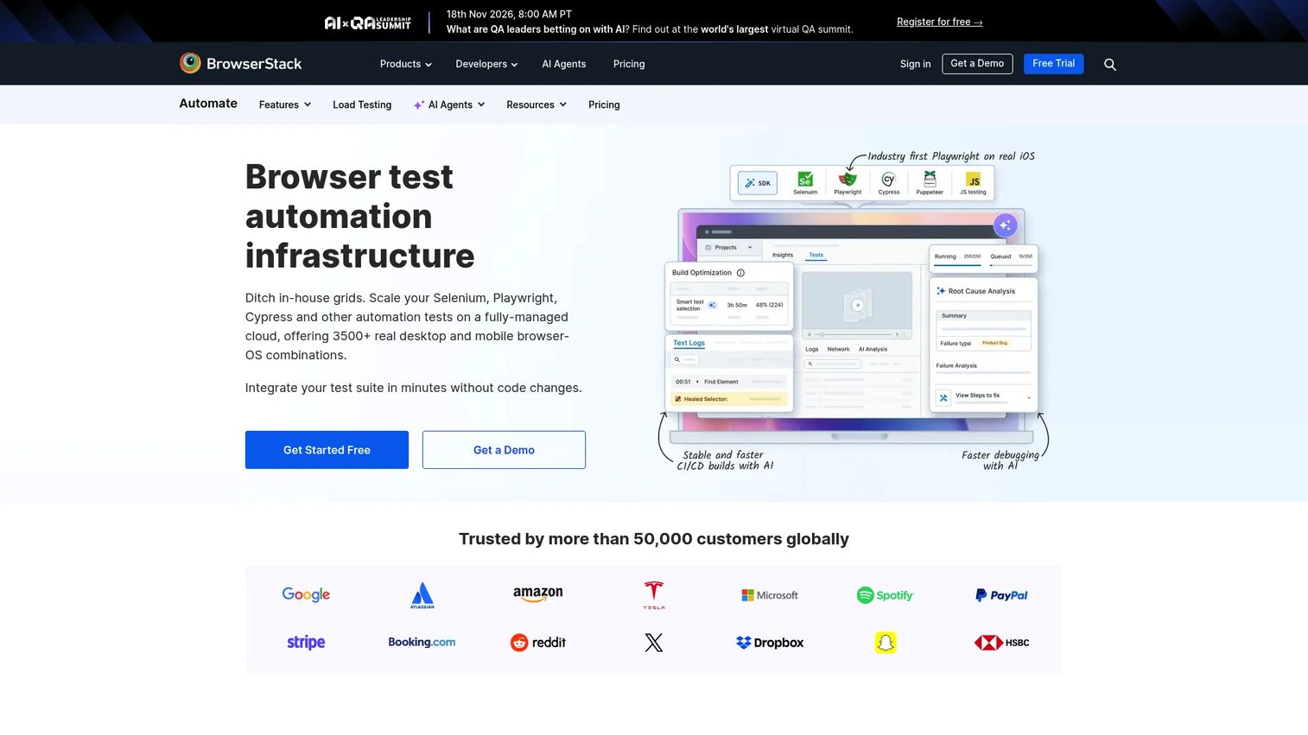The image size is (1308, 735).
Task: Select the Playwright framework icon
Action: coord(848,183)
